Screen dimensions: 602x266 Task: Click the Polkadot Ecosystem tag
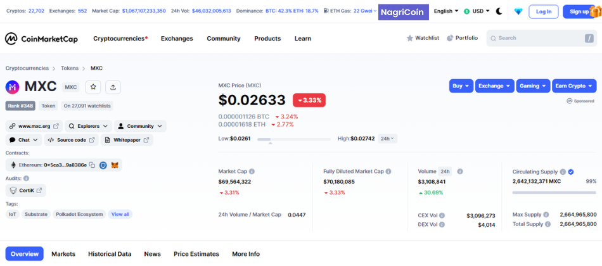(79, 214)
